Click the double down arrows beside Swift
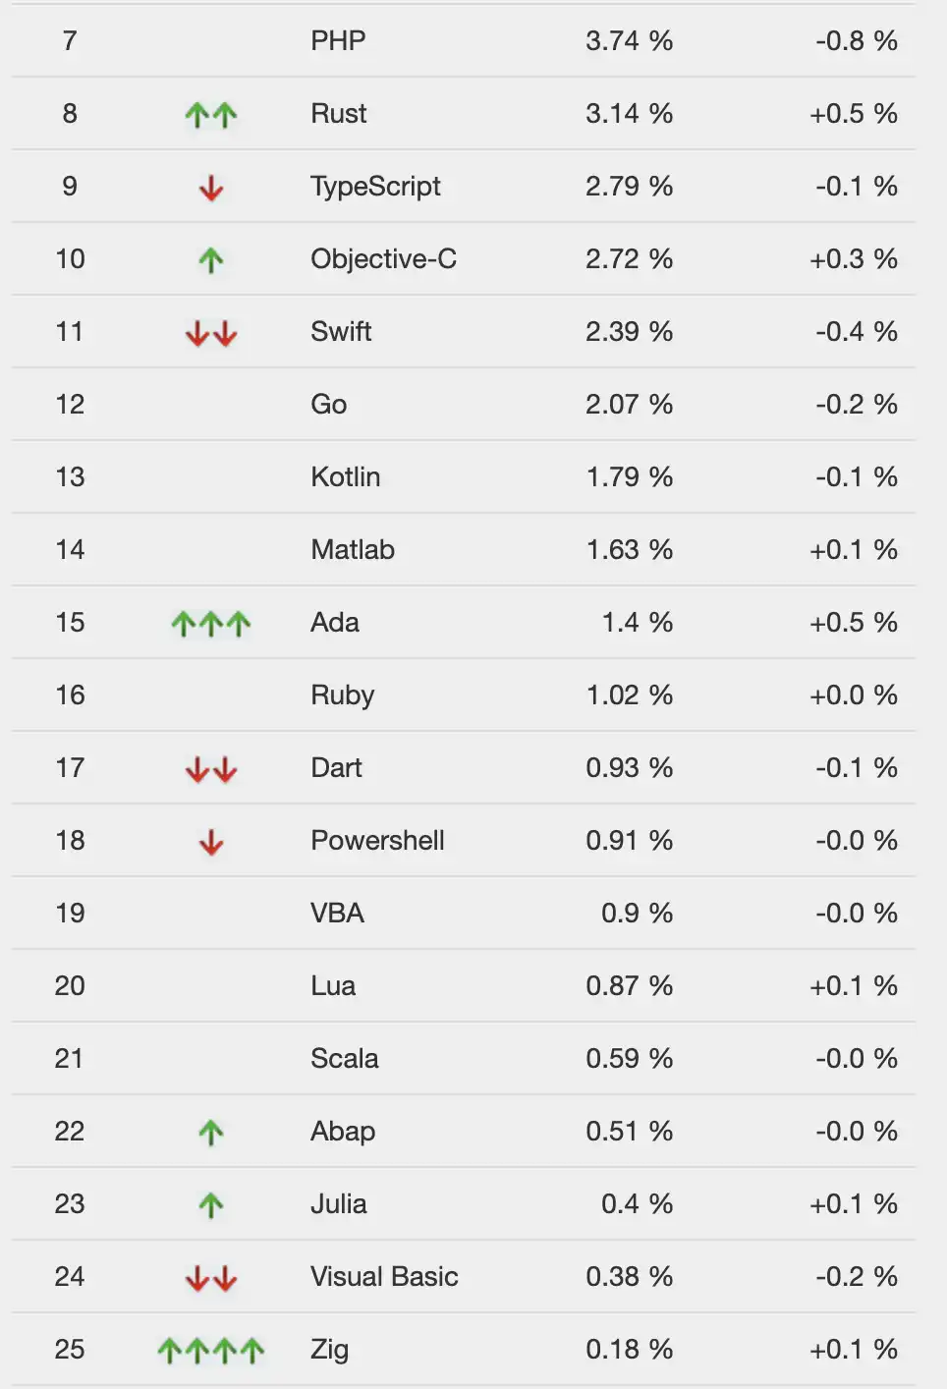Image resolution: width=947 pixels, height=1389 pixels. (x=211, y=333)
